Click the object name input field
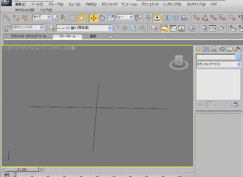243x177 pixels. pyautogui.click(x=216, y=57)
